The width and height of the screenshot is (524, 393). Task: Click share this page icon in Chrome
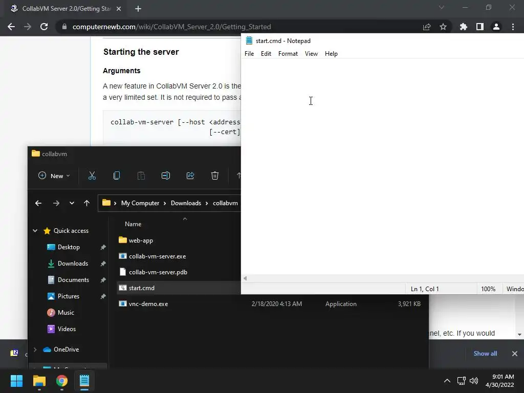427,27
